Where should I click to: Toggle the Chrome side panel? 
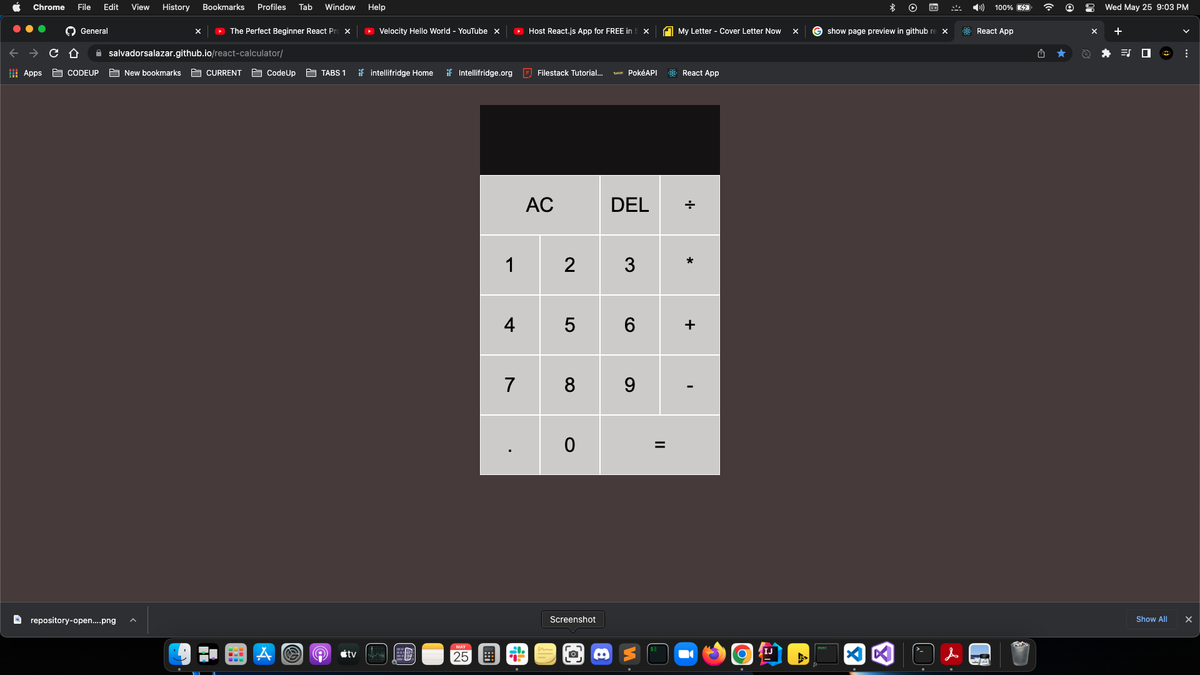[1146, 53]
